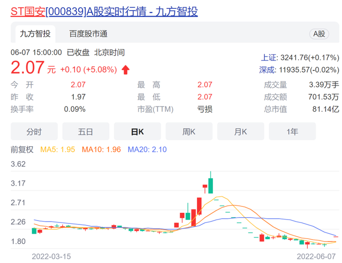Viewport: 342px width, 263px height.
Task: Click the 换手率 value 0.09%
Action: (x=75, y=109)
